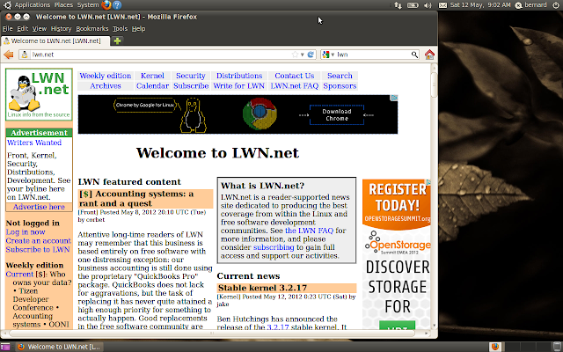The width and height of the screenshot is (563, 352).
Task: Select the Welcome to LWN.net tab
Action: [x=55, y=41]
